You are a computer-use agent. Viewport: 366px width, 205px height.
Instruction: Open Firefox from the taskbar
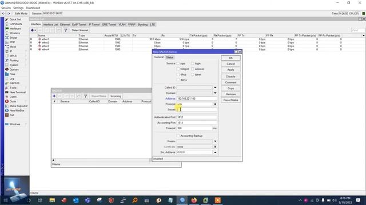coord(194,200)
